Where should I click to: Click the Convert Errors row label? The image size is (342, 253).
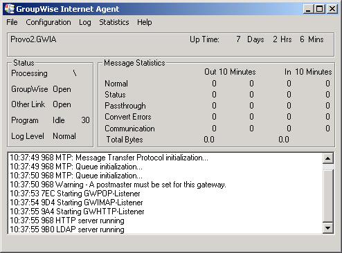click(x=128, y=117)
